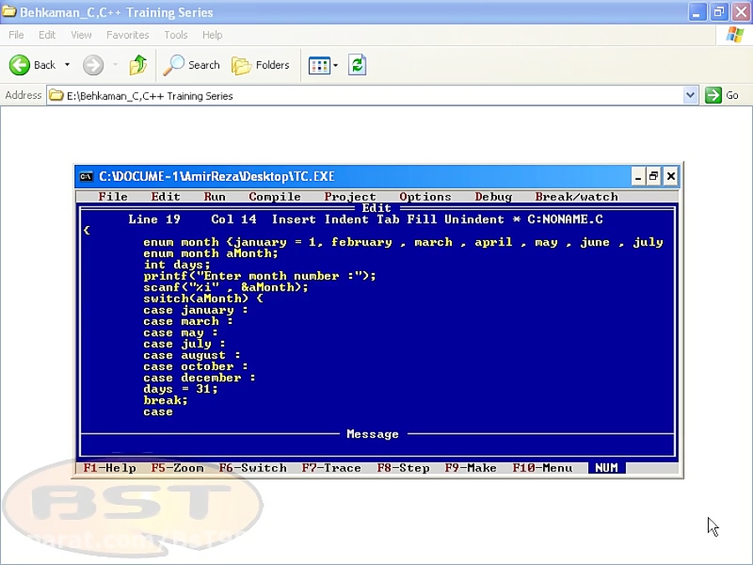Expand the Views dropdown arrow
This screenshot has width=753, height=565.
[336, 65]
